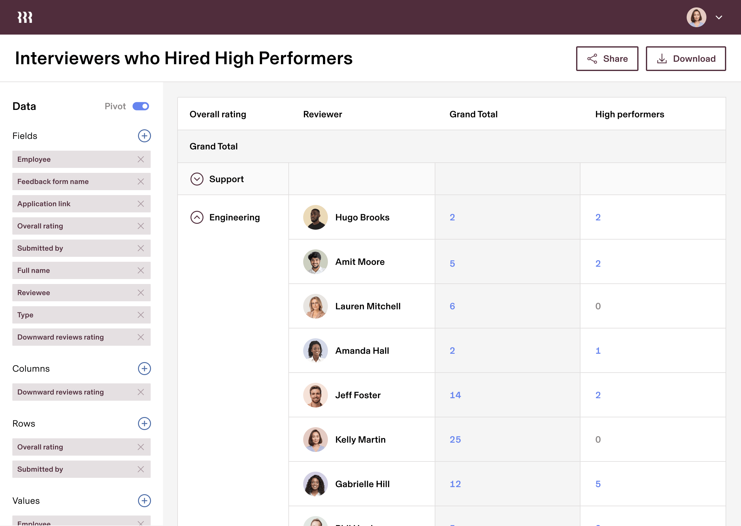Click Hugo Brooks's profile photo
Screen dimensions: 741x526
pos(315,217)
